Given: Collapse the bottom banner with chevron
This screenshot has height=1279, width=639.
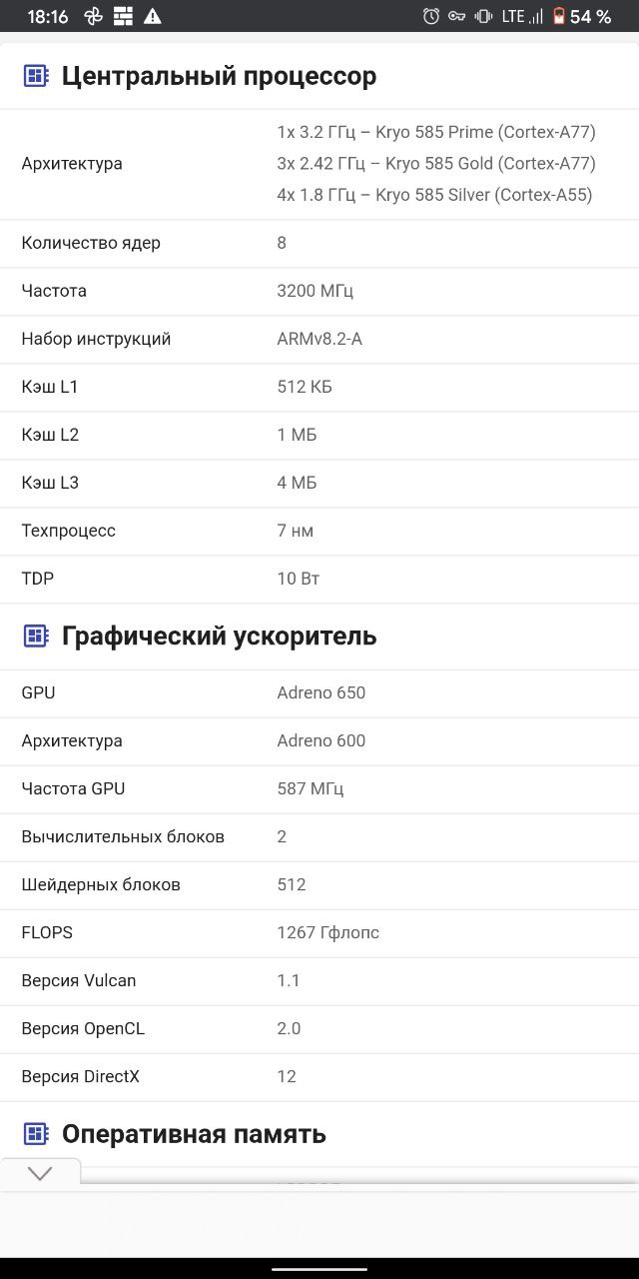Looking at the screenshot, I should [40, 1174].
